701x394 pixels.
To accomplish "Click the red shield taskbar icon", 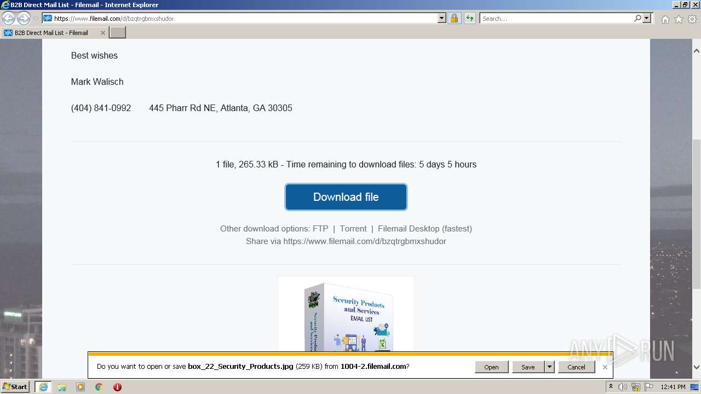I will (117, 387).
